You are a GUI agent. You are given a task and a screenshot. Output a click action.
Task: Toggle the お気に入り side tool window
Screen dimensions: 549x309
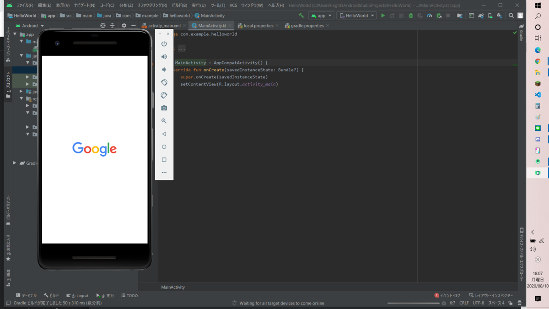point(8,248)
